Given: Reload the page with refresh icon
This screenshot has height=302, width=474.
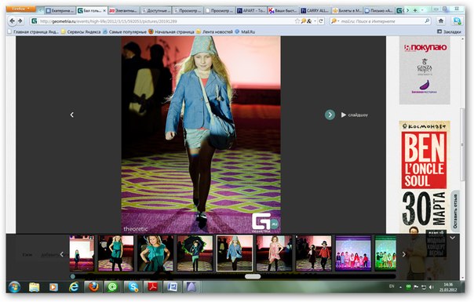Looking at the screenshot, I should click(x=321, y=21).
